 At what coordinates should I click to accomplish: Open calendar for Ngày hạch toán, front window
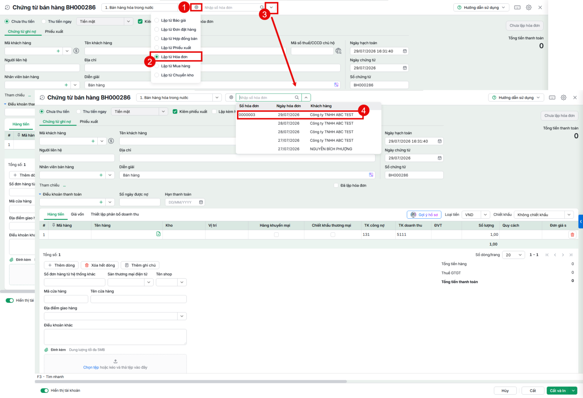coord(440,141)
